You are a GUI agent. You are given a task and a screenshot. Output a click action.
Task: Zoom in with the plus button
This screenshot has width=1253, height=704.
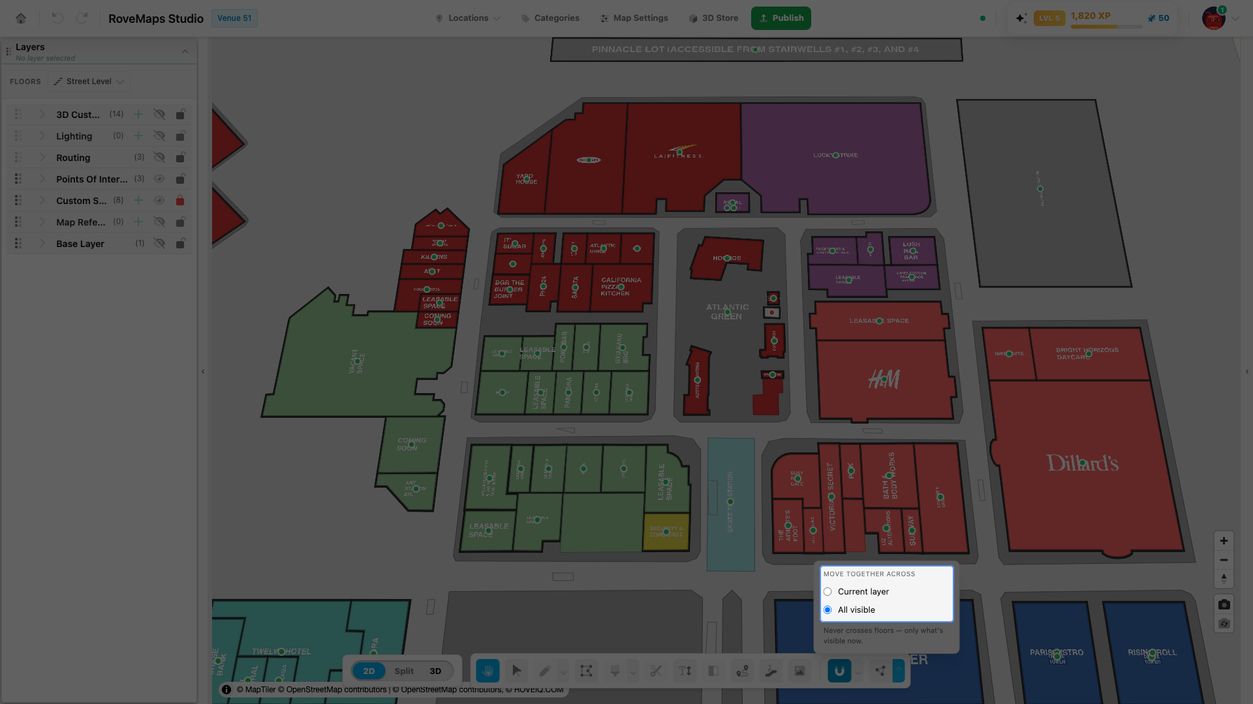pyautogui.click(x=1224, y=540)
